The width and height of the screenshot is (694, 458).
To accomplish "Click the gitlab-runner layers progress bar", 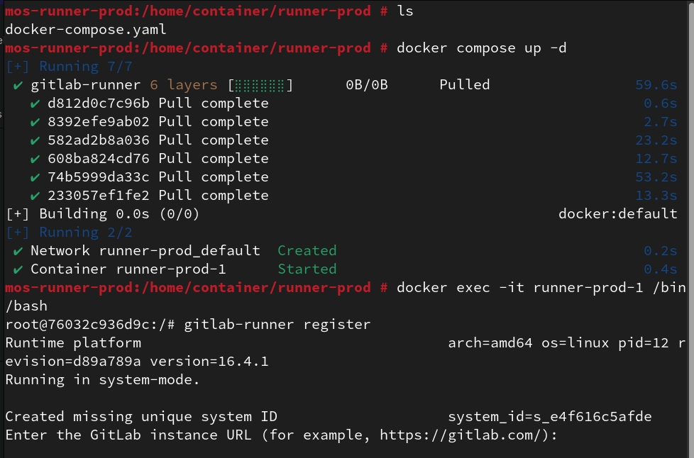I will pos(260,85).
